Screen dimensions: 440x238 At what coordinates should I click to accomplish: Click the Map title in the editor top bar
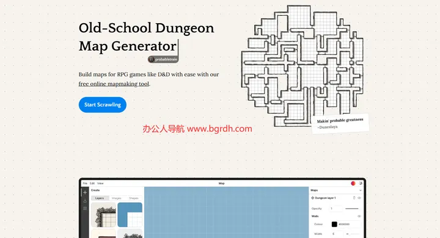tap(221, 183)
